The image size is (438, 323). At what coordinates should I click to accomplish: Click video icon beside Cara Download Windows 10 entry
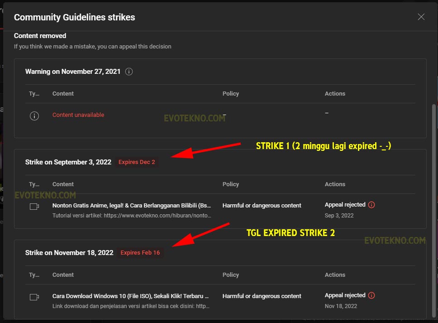[34, 297]
